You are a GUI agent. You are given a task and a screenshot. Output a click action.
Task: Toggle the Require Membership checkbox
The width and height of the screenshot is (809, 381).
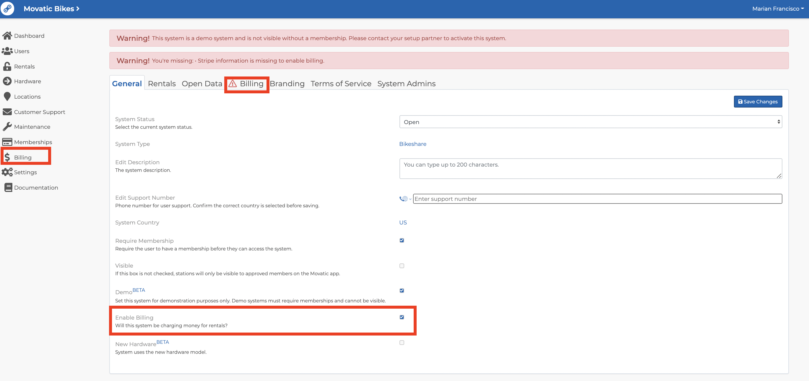point(402,240)
